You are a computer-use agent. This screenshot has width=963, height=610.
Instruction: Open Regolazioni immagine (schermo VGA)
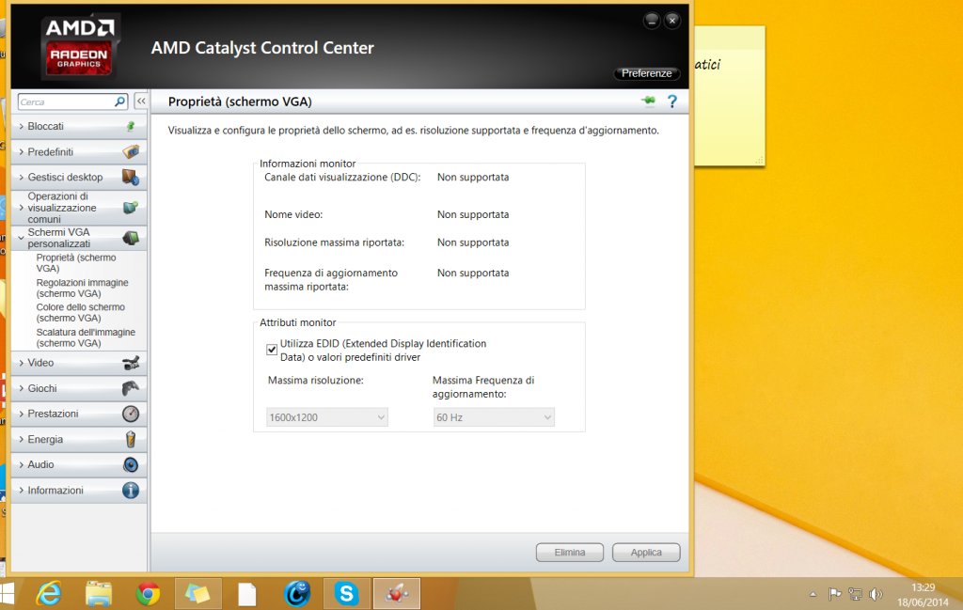(x=83, y=288)
